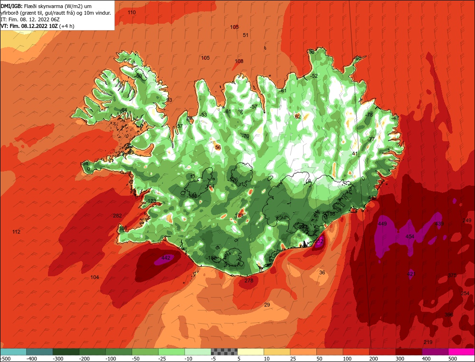Click the value 439 in the purple region
Screen dimensions: 475x362
[x=439, y=224]
